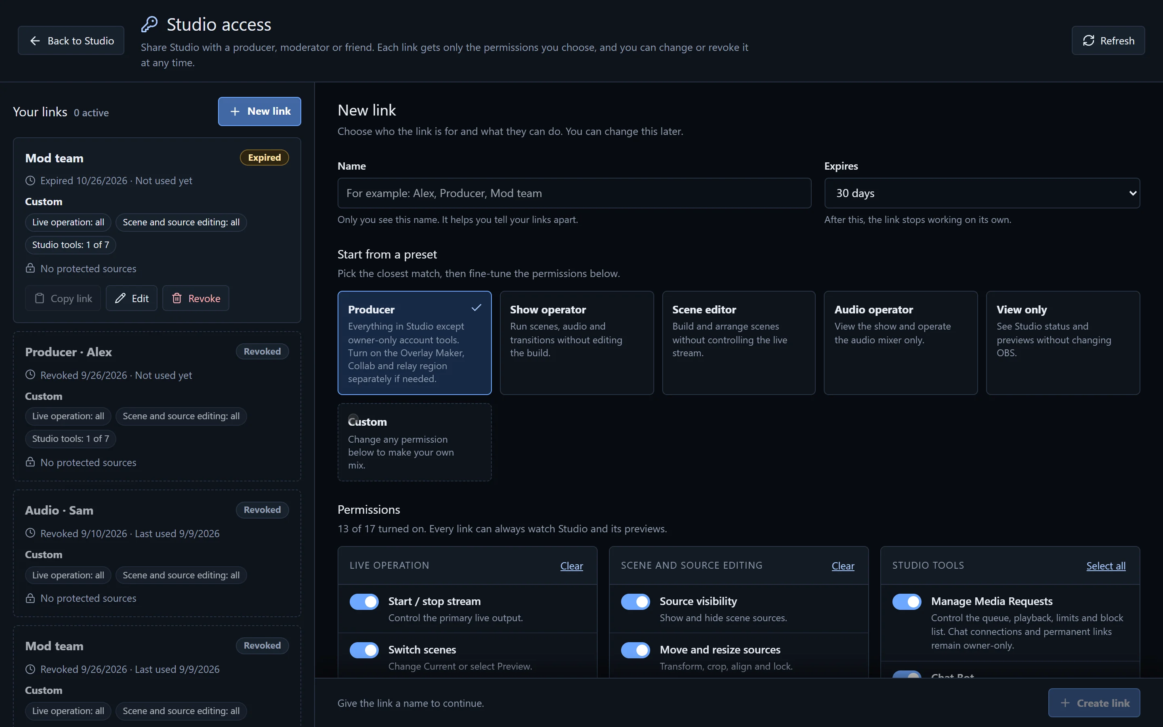Toggle Manage Media Requests permission
This screenshot has width=1163, height=727.
(907, 602)
